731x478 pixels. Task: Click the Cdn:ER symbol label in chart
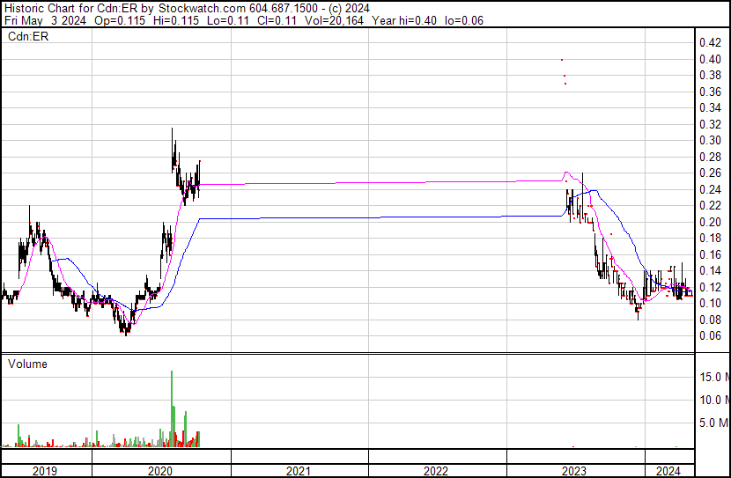tap(27, 37)
